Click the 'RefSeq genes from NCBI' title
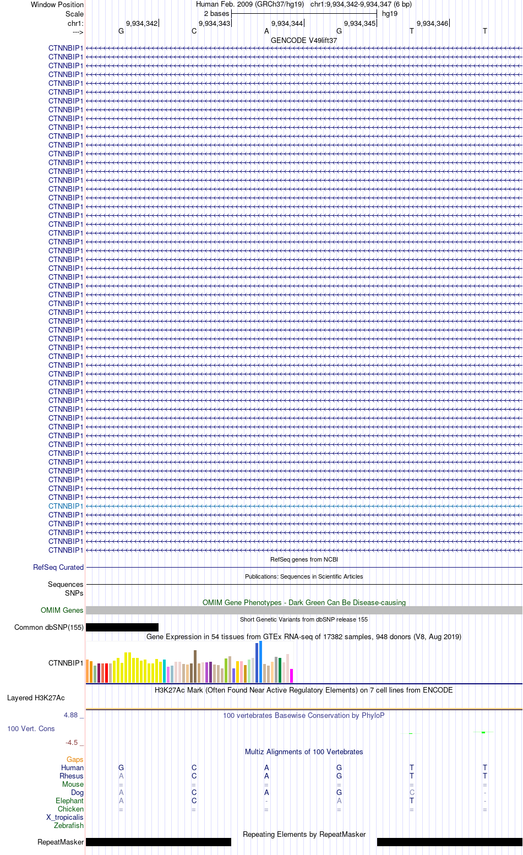 click(x=304, y=559)
